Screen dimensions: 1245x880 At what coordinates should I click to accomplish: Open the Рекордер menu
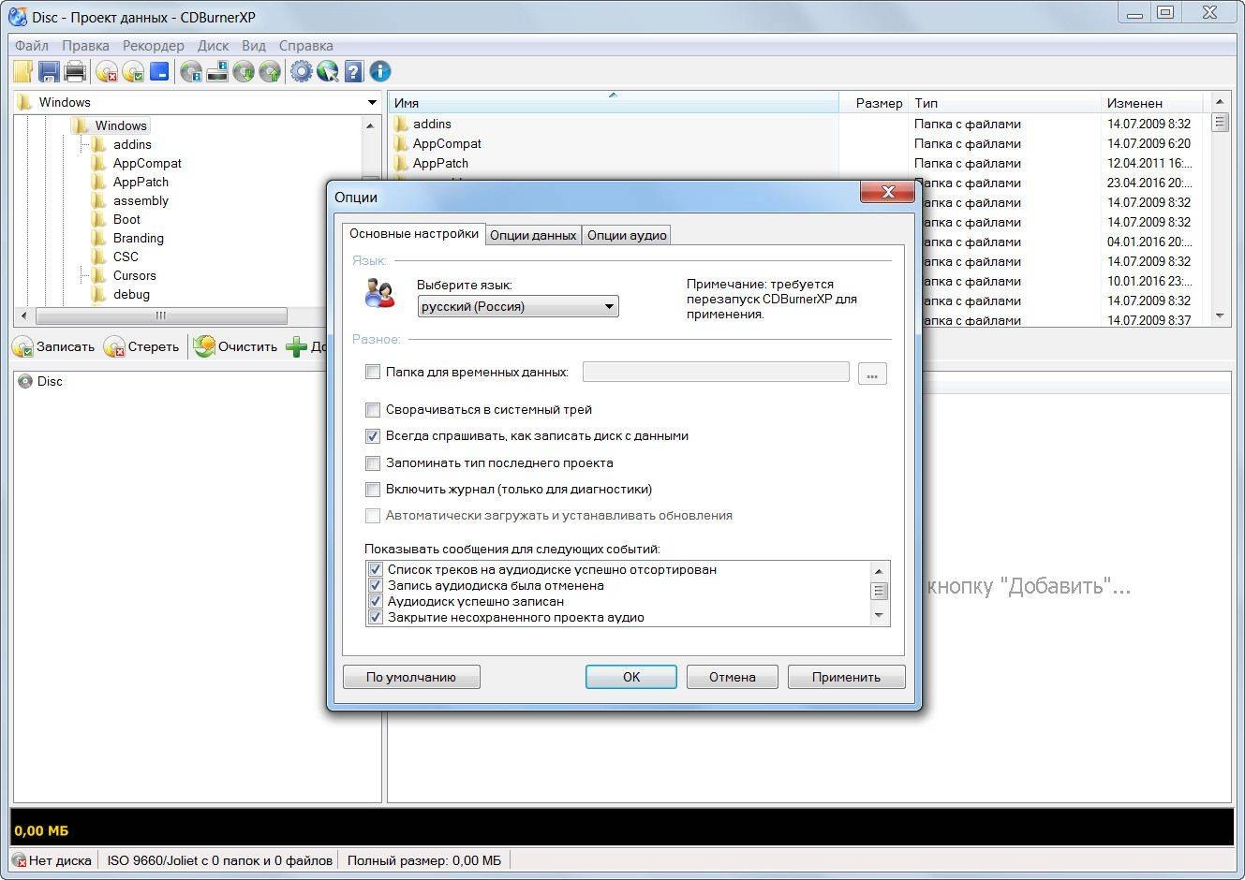[154, 45]
